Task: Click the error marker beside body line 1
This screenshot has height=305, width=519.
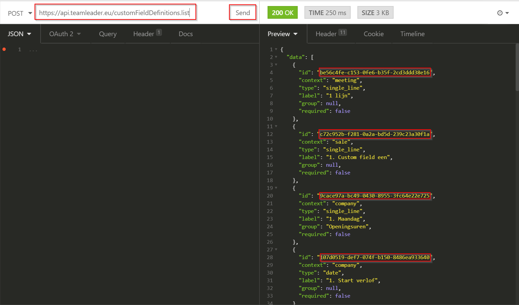Action: 4,49
